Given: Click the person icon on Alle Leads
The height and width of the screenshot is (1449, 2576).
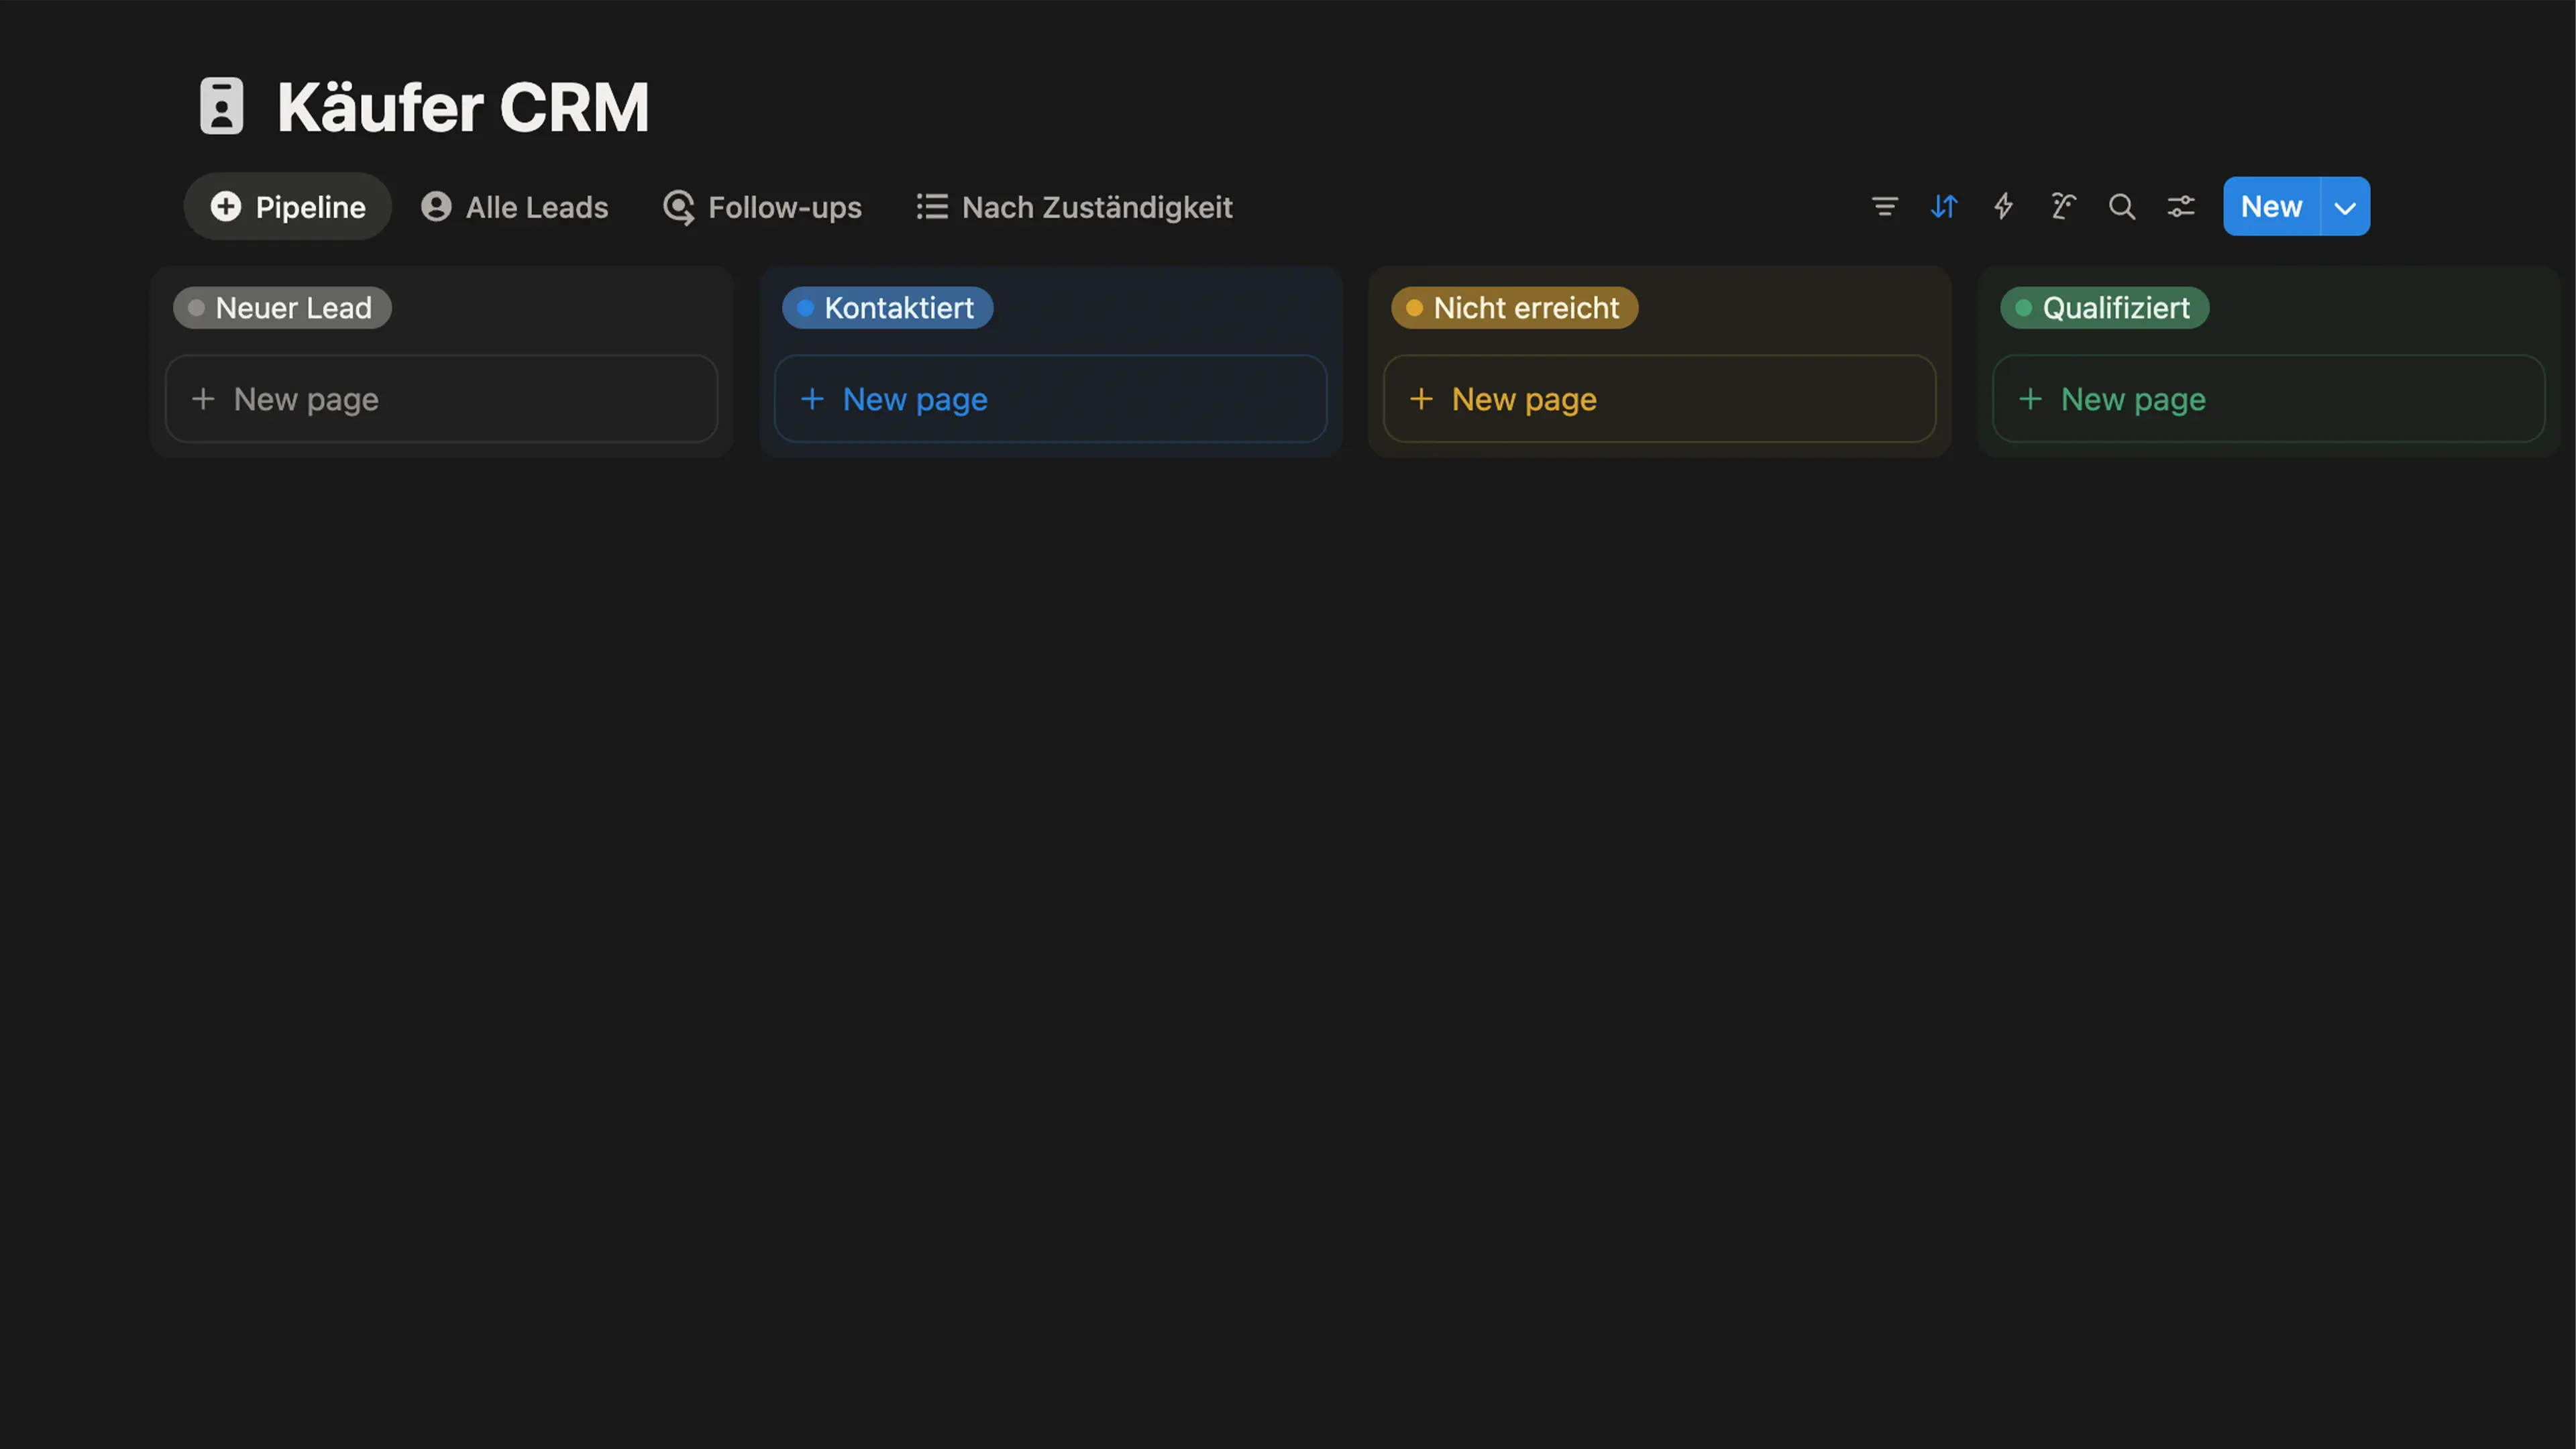Looking at the screenshot, I should pos(434,207).
